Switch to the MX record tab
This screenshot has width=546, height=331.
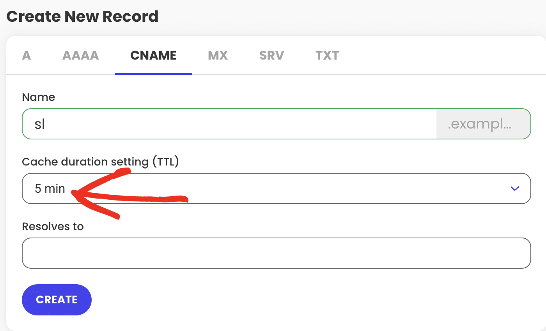pos(218,55)
